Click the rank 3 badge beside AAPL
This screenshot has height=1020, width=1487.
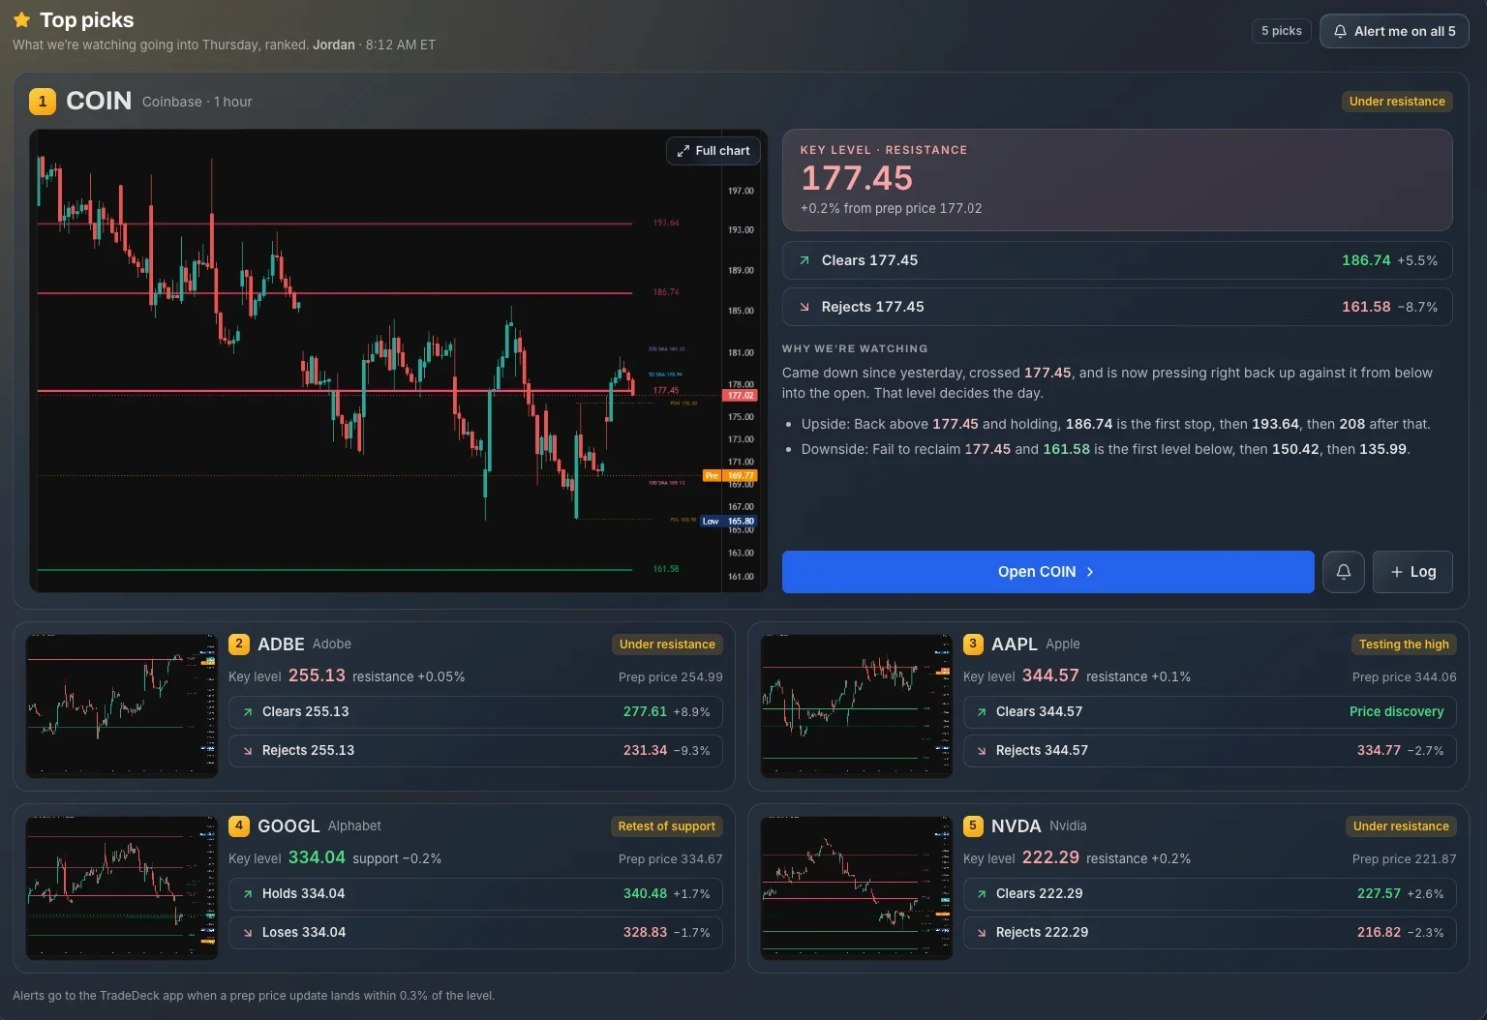tap(973, 644)
